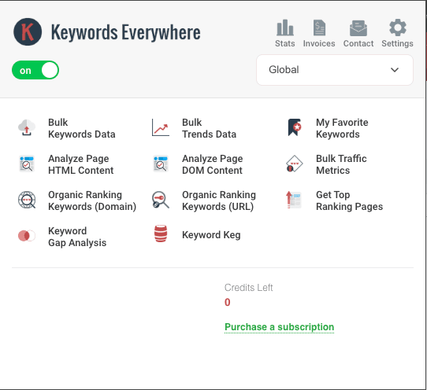The width and height of the screenshot is (427, 390).
Task: Click the Bulk Keywords Data cloud icon
Action: pyautogui.click(x=27, y=127)
